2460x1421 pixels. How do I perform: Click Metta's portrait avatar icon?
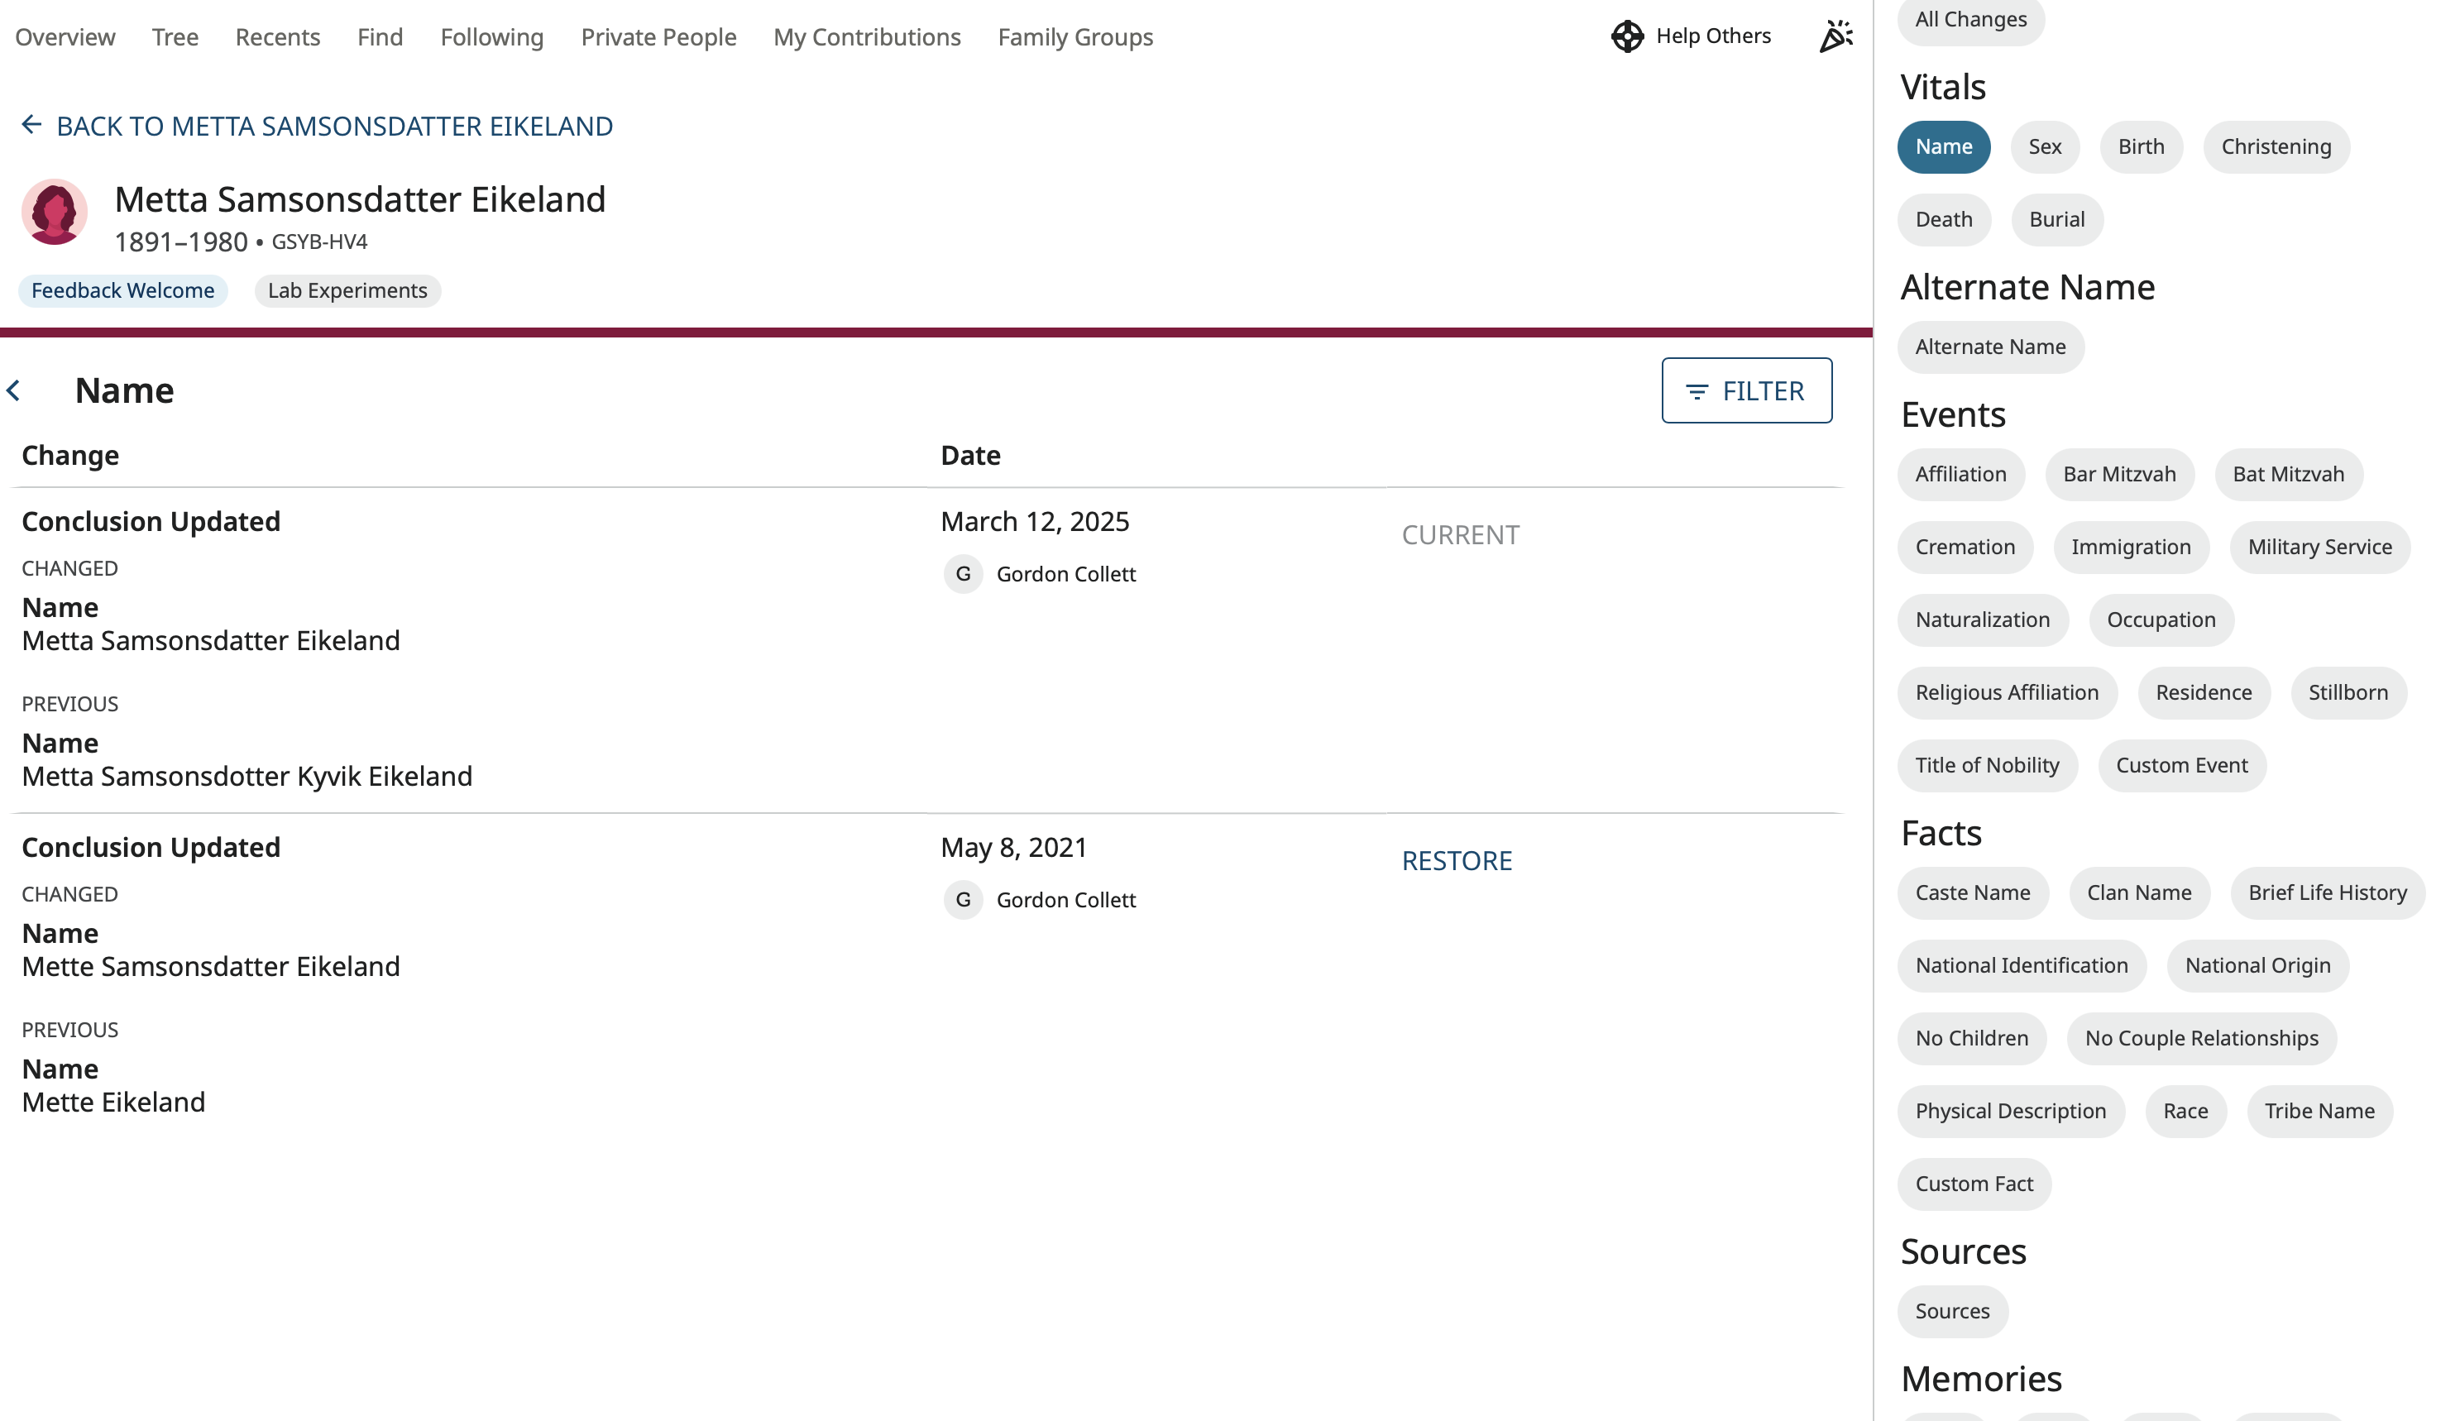pyautogui.click(x=55, y=212)
